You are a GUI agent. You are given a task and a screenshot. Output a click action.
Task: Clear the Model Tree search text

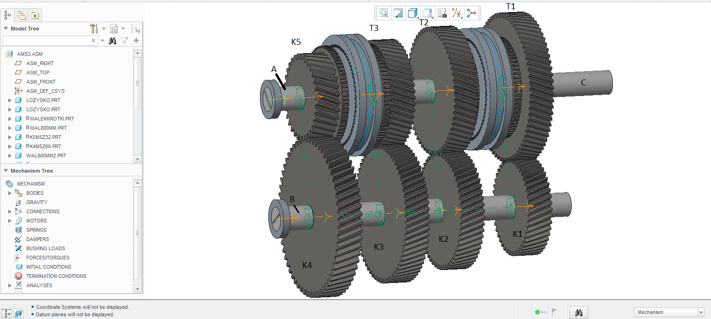(93, 41)
